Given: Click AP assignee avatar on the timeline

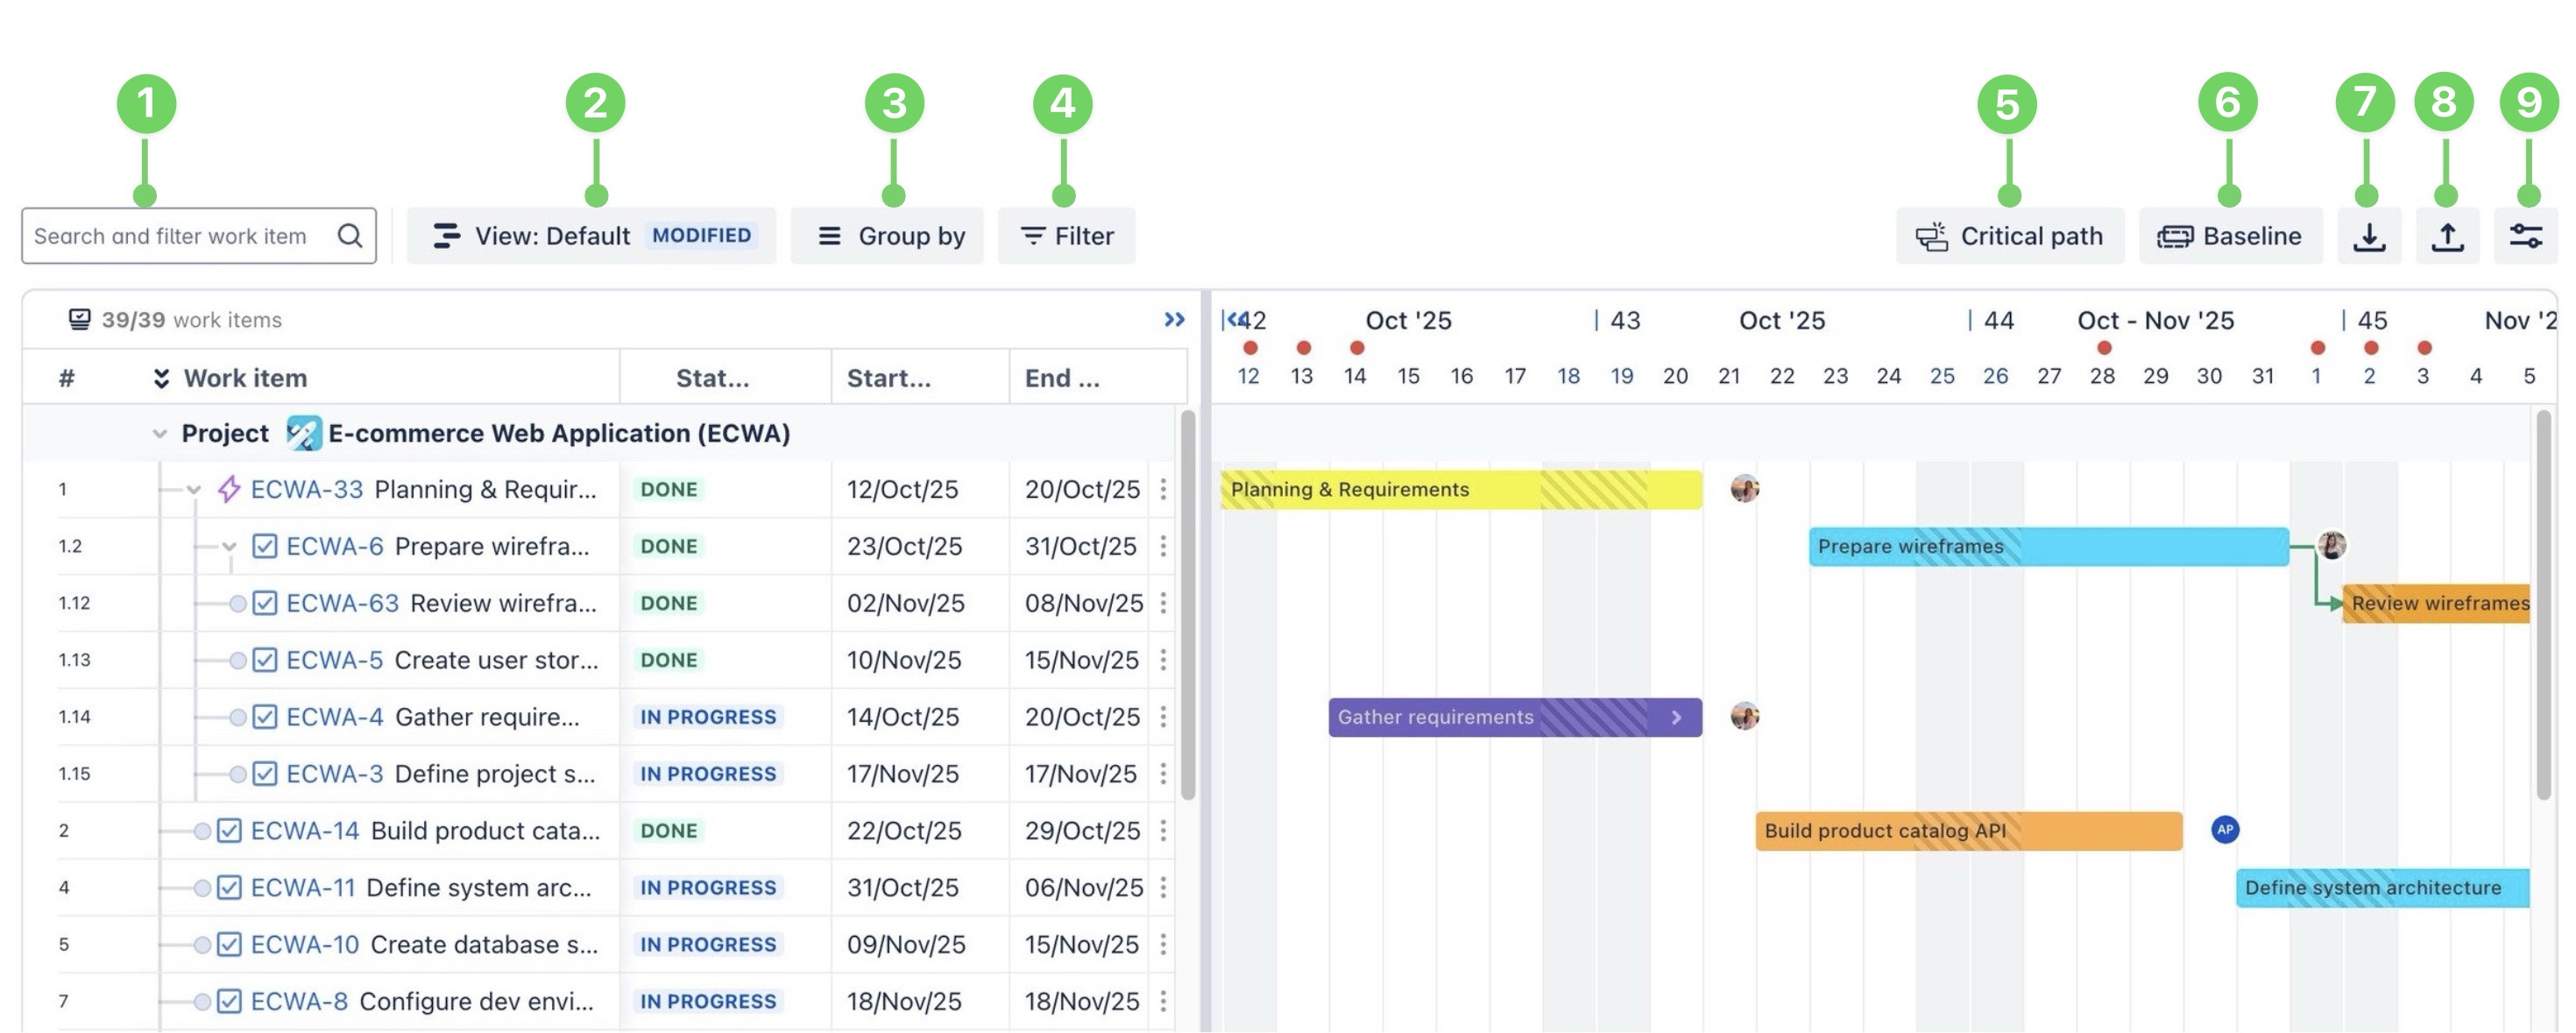Looking at the screenshot, I should point(2224,830).
